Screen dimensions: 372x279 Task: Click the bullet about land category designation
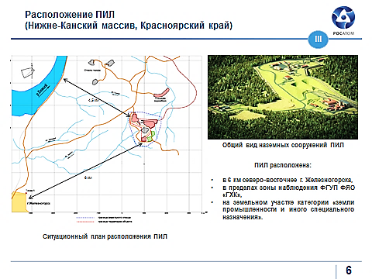click(x=288, y=209)
